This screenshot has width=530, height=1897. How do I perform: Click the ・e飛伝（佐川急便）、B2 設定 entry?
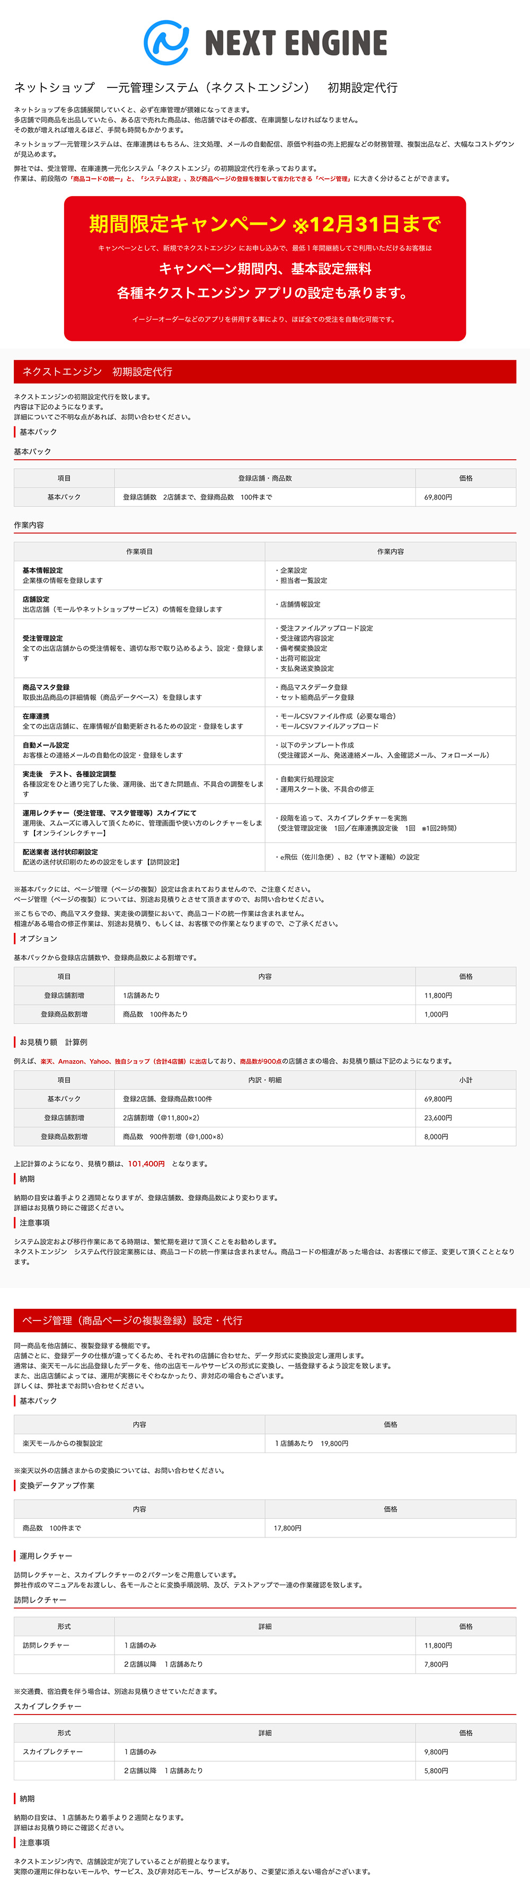pyautogui.click(x=348, y=856)
